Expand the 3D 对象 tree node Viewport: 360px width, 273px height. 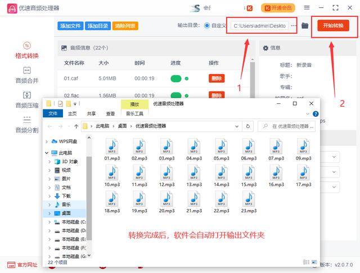pyautogui.click(x=50, y=162)
